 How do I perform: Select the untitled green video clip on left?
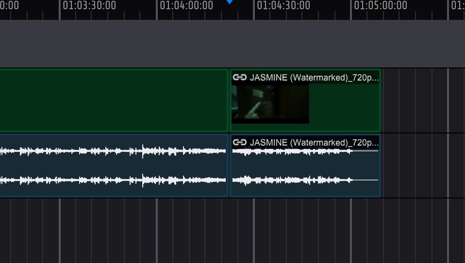114,100
